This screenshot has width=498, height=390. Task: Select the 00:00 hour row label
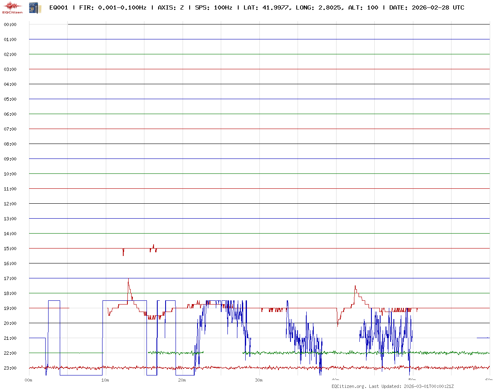[10, 24]
